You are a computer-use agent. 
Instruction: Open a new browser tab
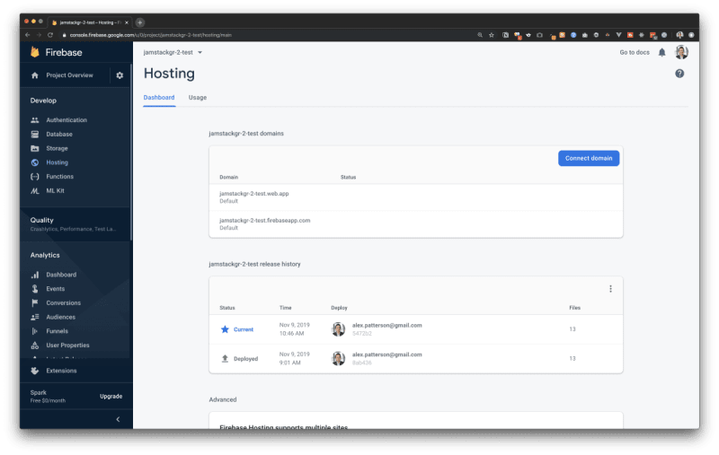[x=140, y=22]
